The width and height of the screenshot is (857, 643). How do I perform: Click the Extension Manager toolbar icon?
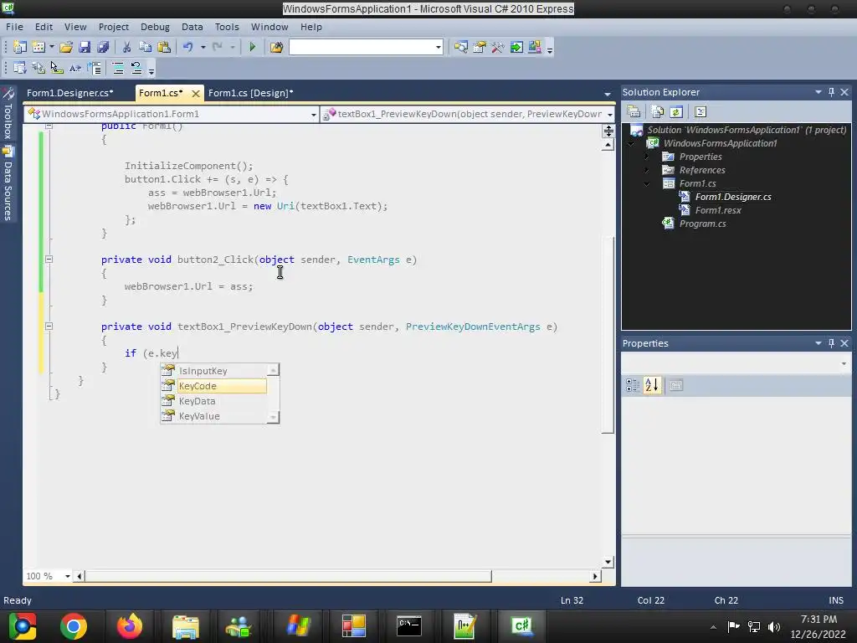tap(535, 48)
